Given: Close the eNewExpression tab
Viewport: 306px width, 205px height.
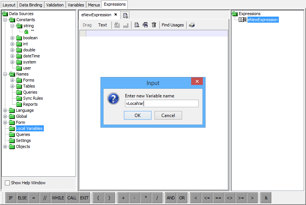Looking at the screenshot, I should tap(116, 15).
